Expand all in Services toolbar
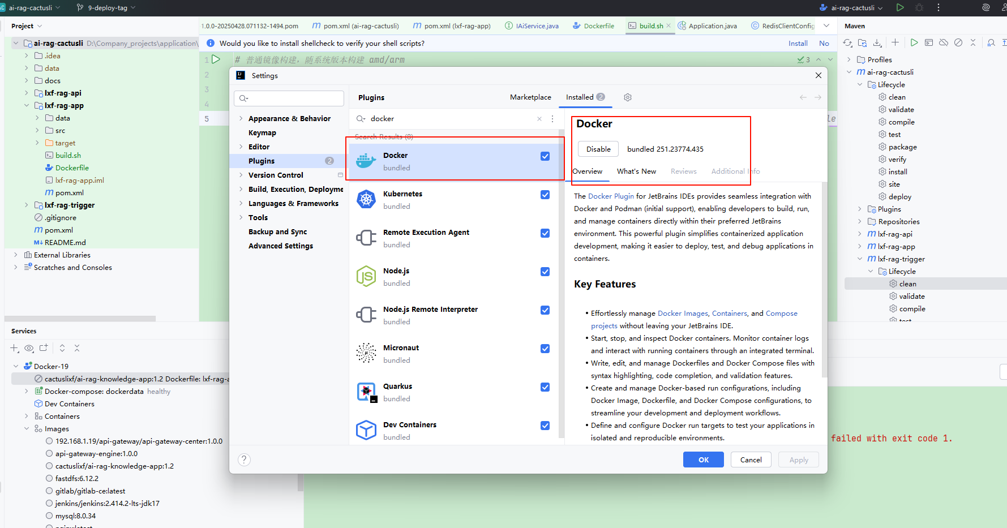1007x528 pixels. [62, 348]
